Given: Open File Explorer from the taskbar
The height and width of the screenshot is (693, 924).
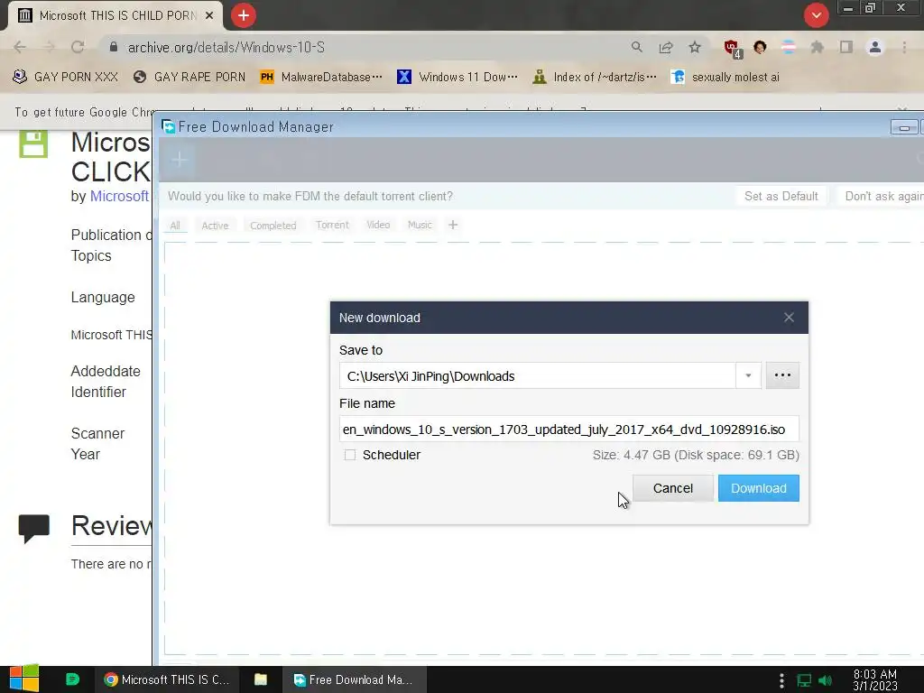Looking at the screenshot, I should pos(261,679).
